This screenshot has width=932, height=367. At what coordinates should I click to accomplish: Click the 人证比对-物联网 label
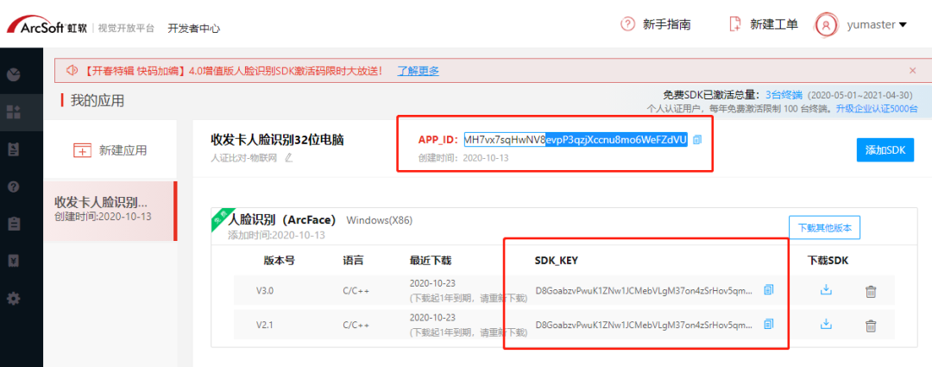(x=245, y=158)
